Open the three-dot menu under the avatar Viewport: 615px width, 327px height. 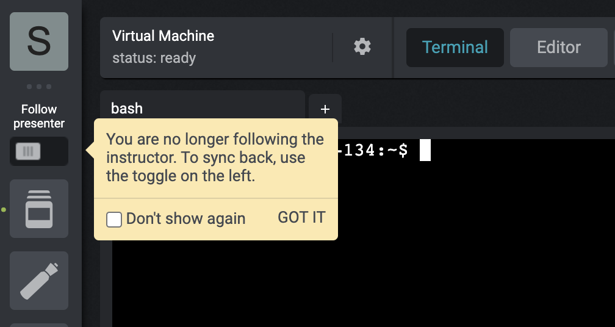(x=39, y=87)
